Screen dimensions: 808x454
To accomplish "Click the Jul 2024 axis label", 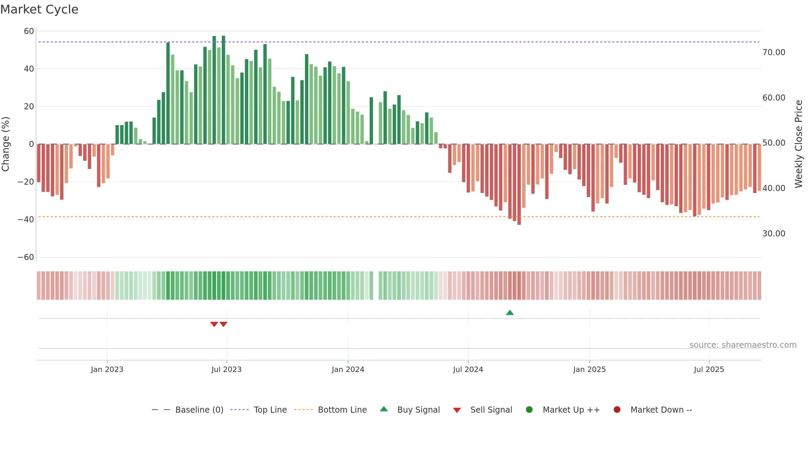I will pyautogui.click(x=468, y=369).
